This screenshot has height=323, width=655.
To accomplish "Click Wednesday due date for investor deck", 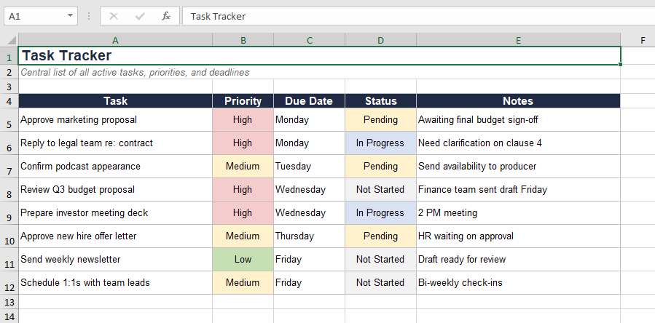I will tap(310, 213).
